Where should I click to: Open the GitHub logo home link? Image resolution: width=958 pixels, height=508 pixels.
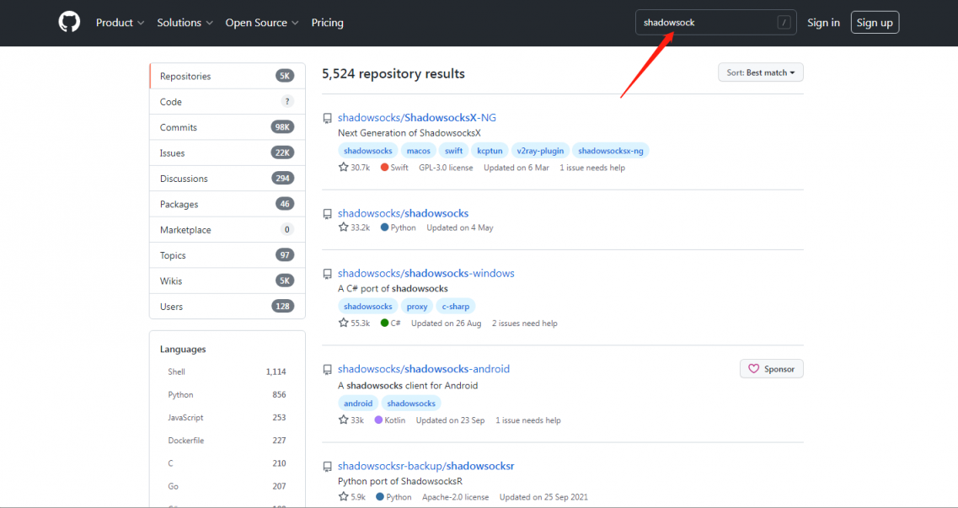click(x=69, y=23)
